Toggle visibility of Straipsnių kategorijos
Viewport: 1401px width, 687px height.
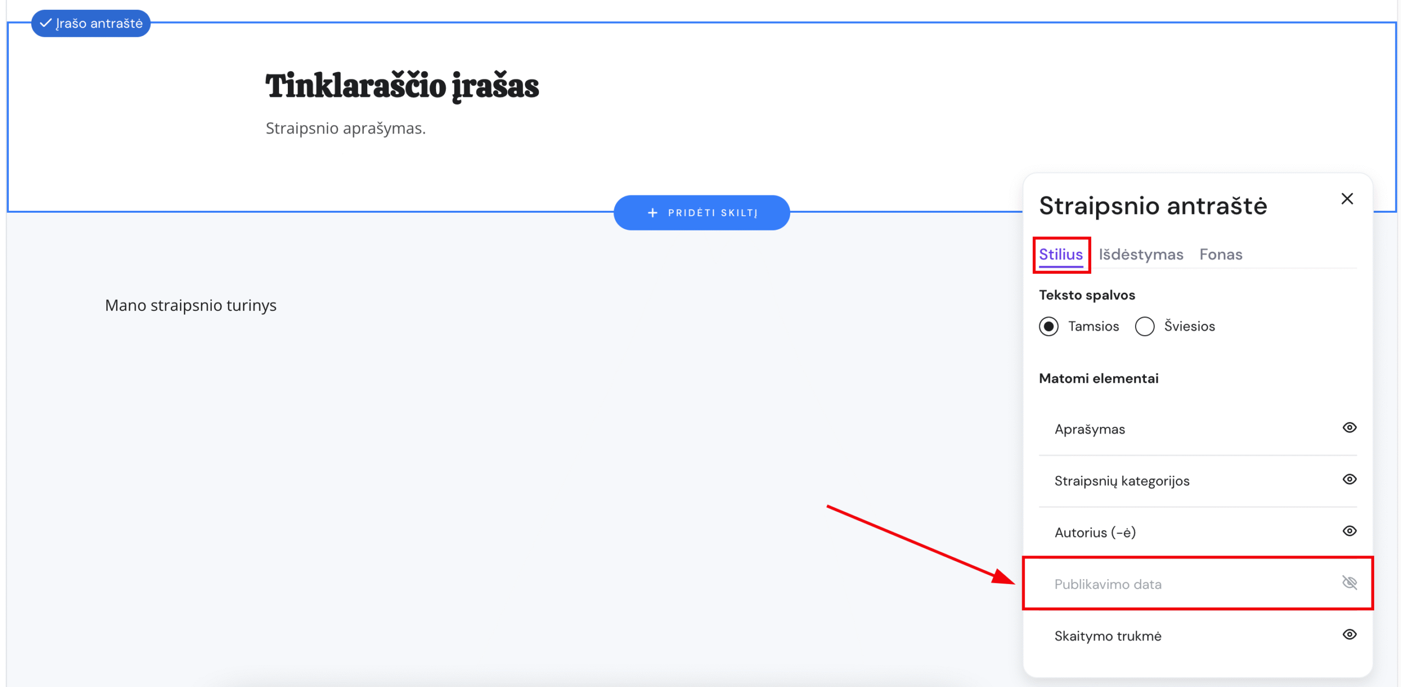click(x=1349, y=479)
